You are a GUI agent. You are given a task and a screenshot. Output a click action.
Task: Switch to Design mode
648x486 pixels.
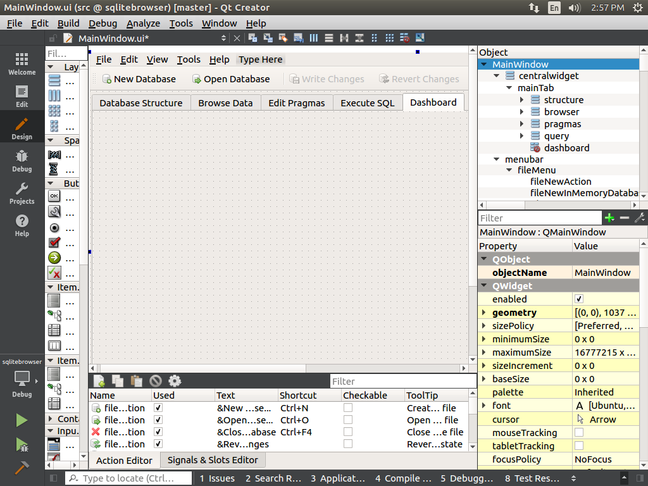click(x=22, y=128)
